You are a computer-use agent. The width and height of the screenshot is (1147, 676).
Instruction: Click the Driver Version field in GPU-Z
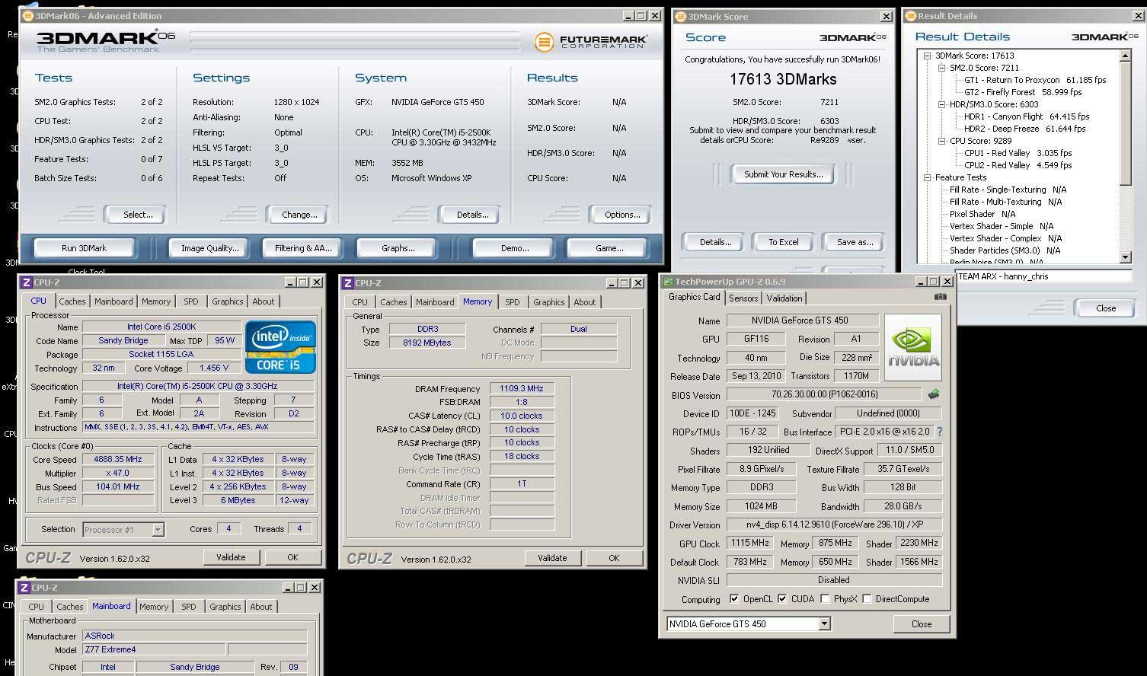(834, 525)
